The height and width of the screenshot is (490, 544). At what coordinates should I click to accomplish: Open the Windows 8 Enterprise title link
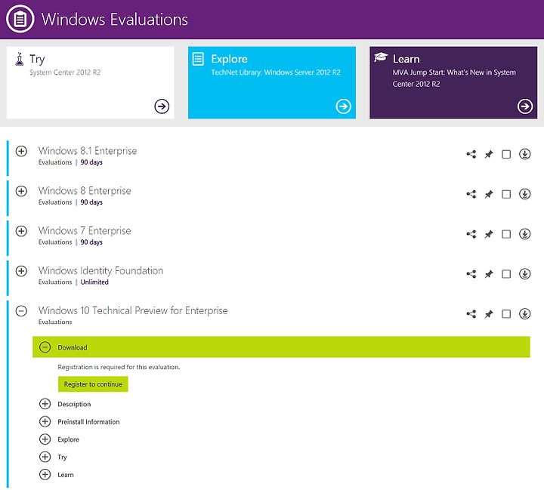coord(85,191)
